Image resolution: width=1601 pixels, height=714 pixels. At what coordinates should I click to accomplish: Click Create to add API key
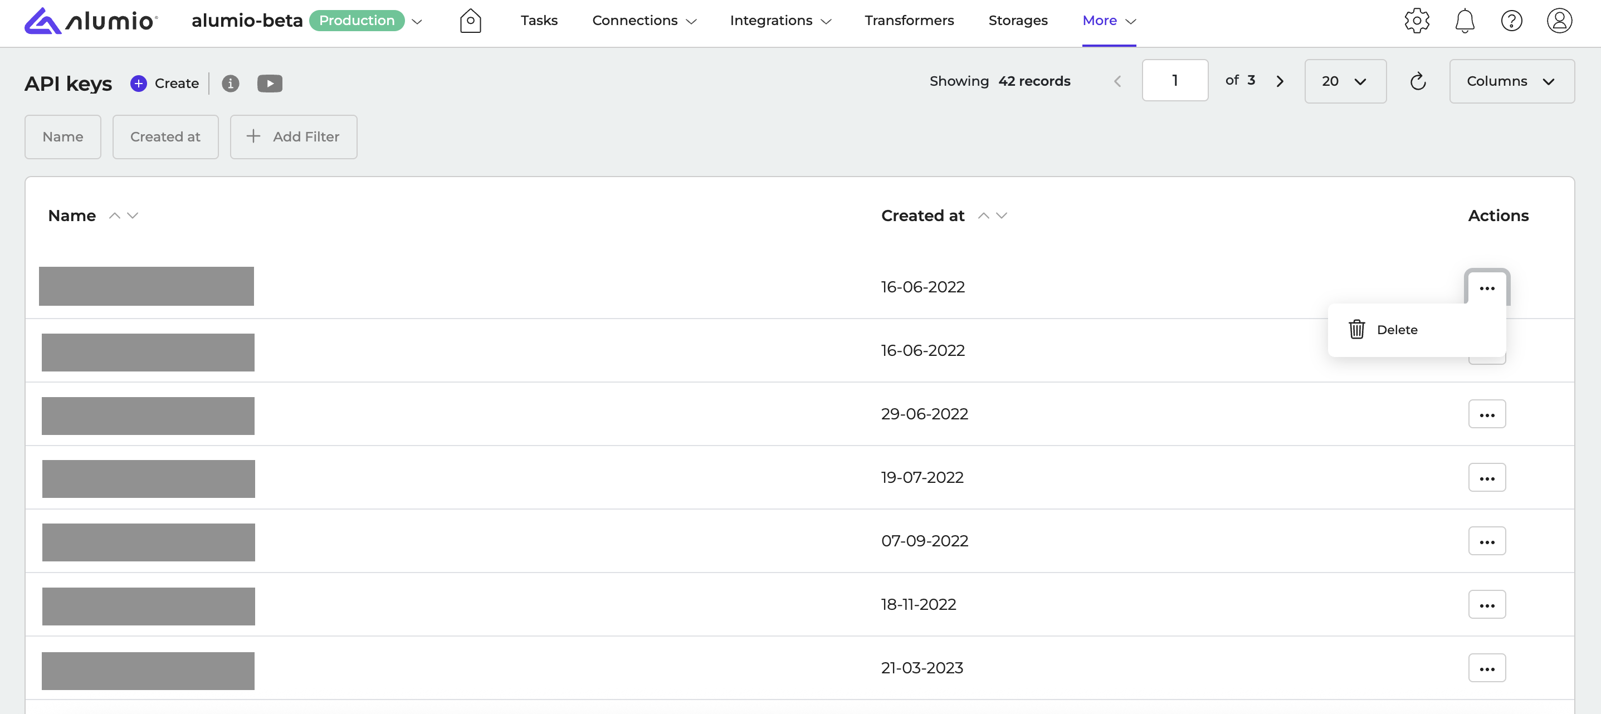(165, 84)
